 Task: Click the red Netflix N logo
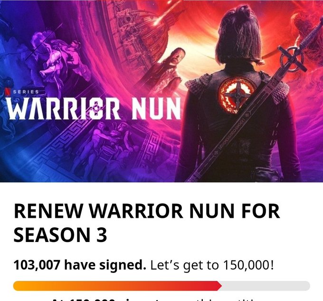pyautogui.click(x=8, y=92)
